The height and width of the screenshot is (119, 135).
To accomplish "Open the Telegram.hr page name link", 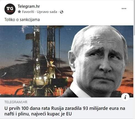I will (x=29, y=6).
